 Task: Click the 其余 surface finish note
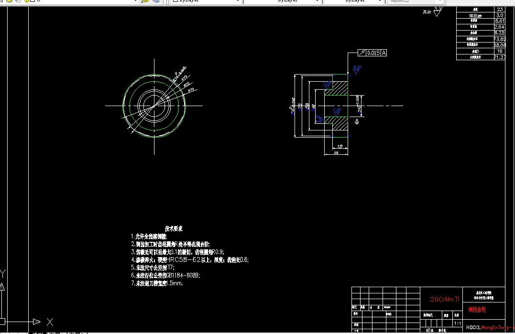coord(427,12)
